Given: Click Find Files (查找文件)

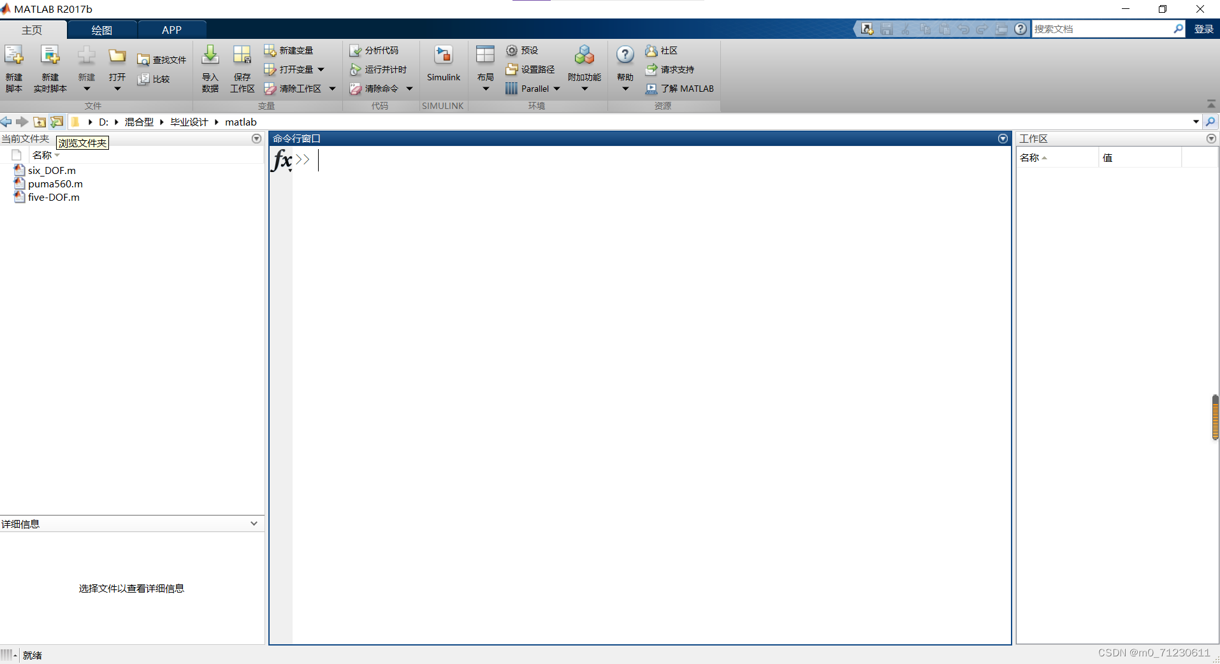Looking at the screenshot, I should click(x=161, y=60).
